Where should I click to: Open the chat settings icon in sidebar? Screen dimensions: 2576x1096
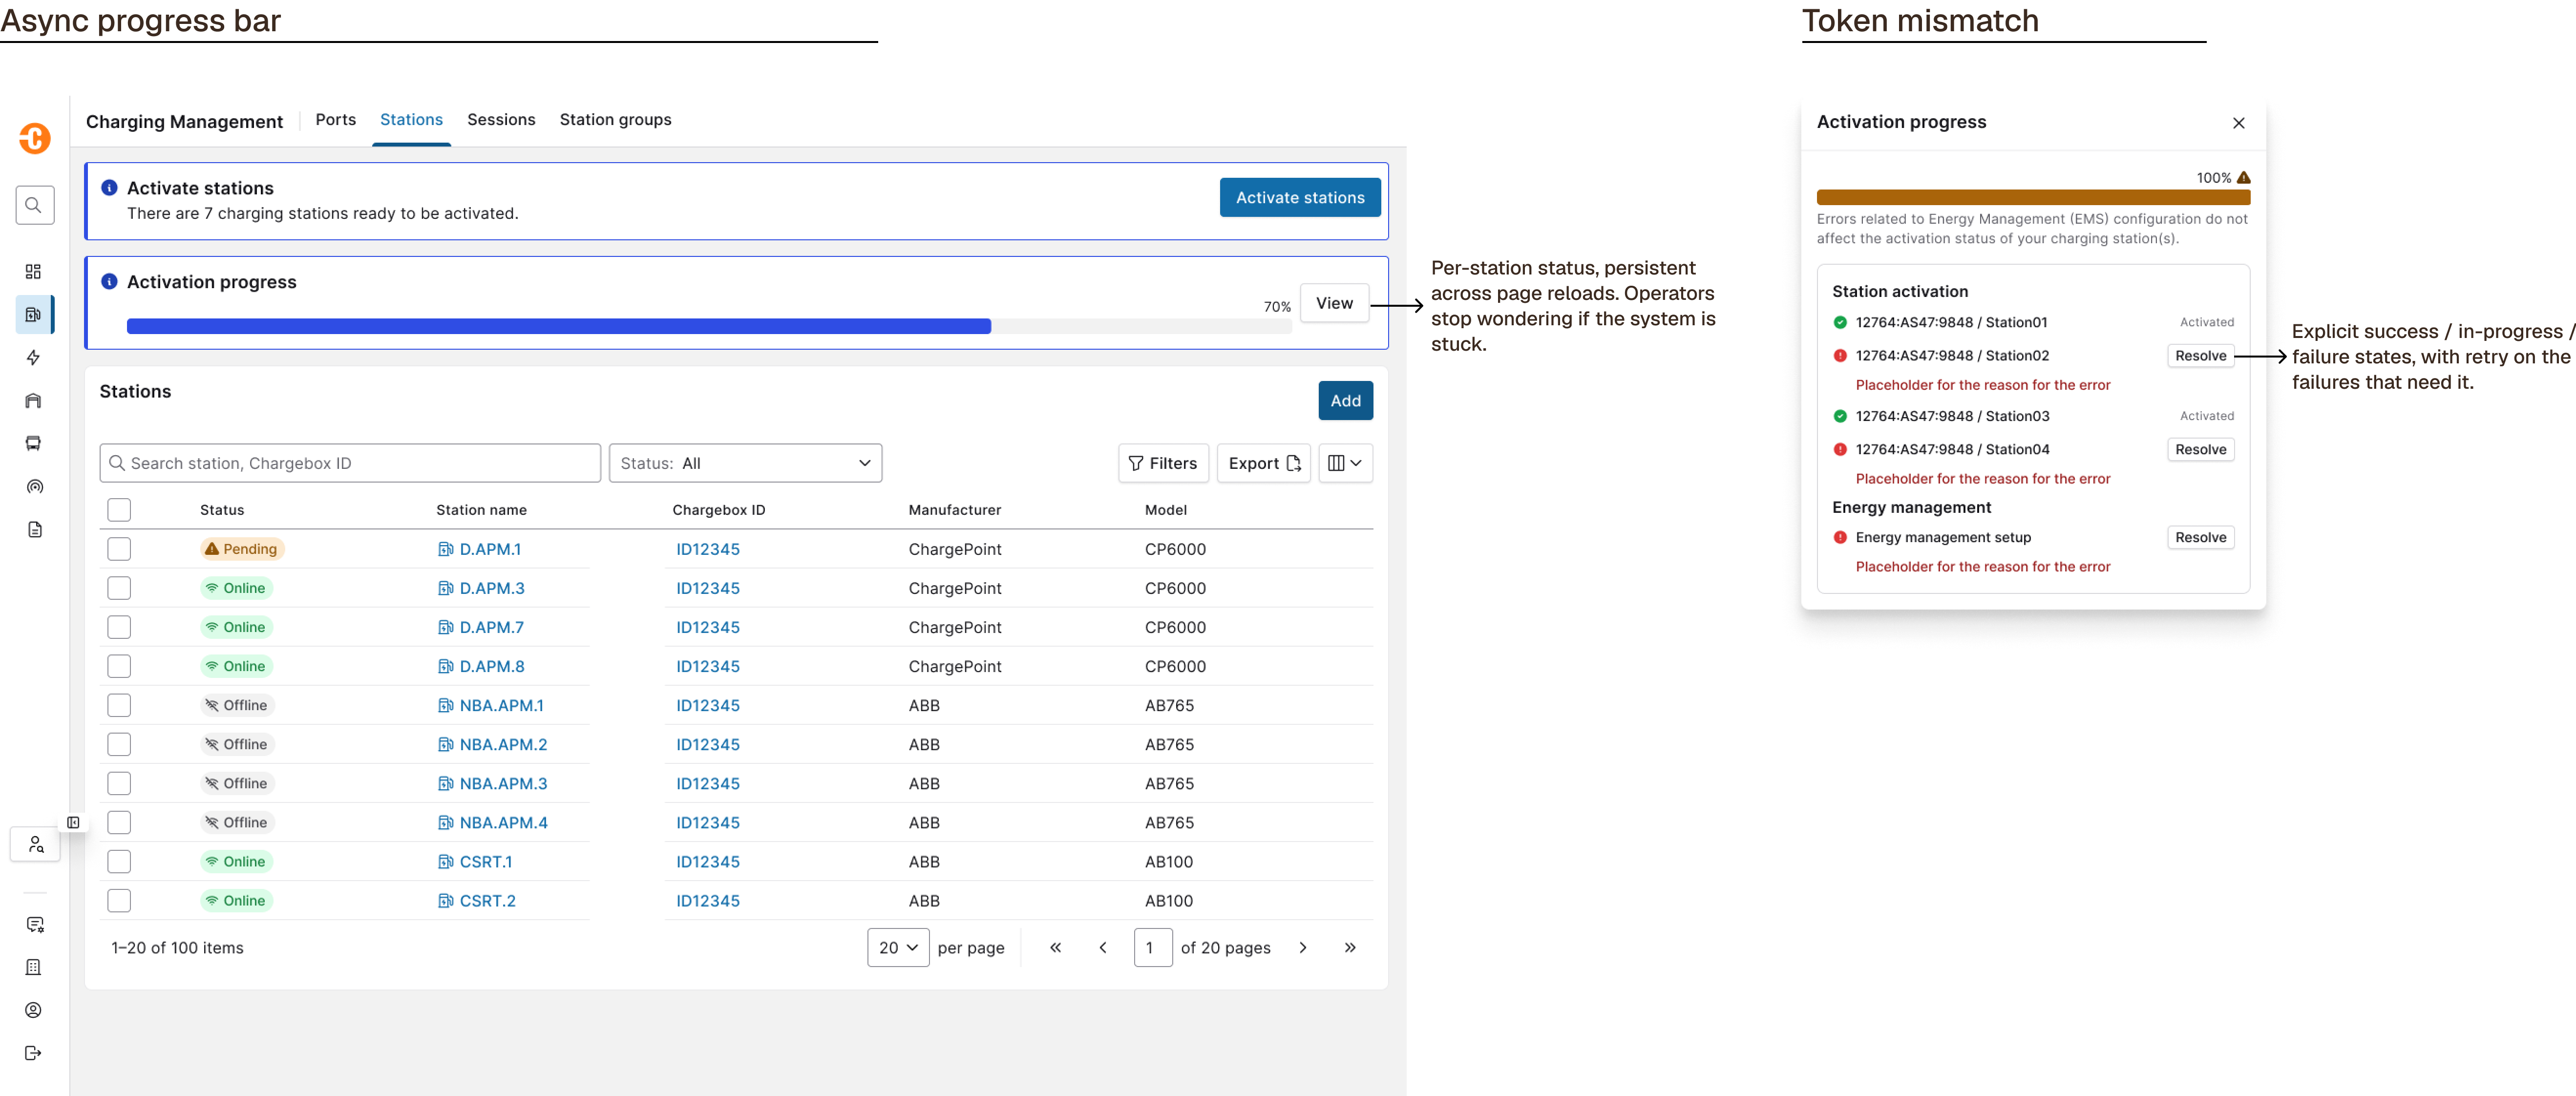pos(34,925)
